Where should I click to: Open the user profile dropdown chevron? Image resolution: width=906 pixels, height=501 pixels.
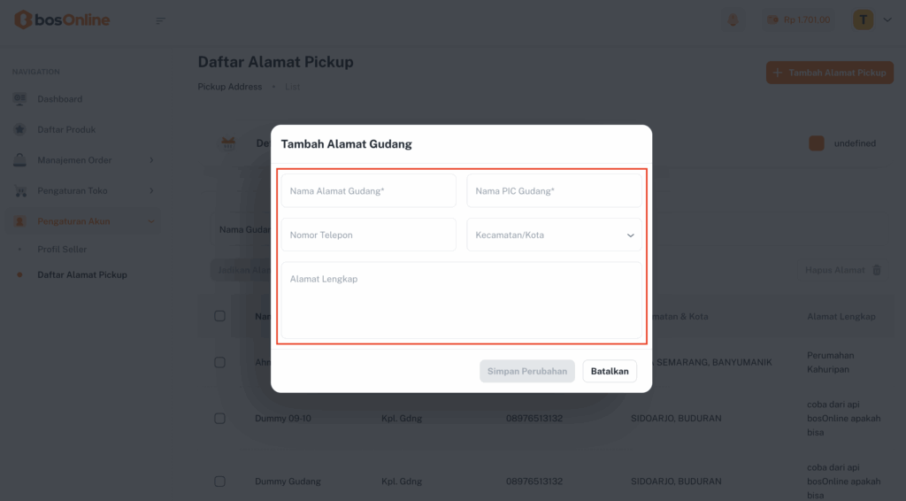[x=887, y=19]
